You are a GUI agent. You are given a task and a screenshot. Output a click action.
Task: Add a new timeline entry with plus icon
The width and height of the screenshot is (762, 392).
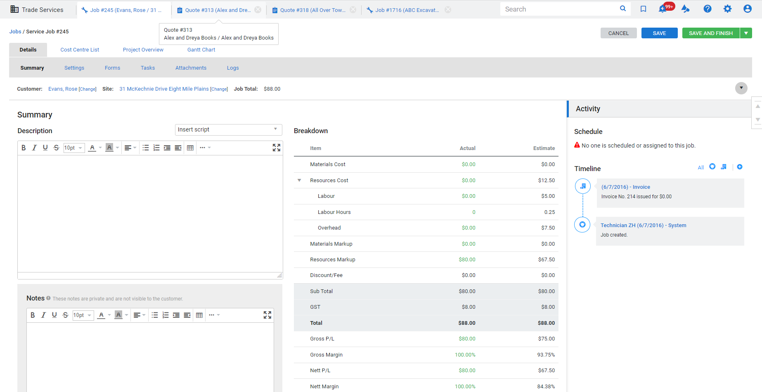point(740,167)
